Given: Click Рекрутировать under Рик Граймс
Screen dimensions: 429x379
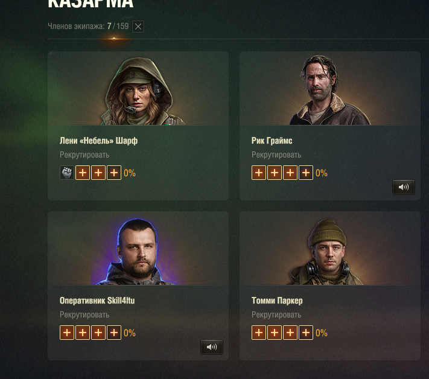Looking at the screenshot, I should (x=276, y=155).
